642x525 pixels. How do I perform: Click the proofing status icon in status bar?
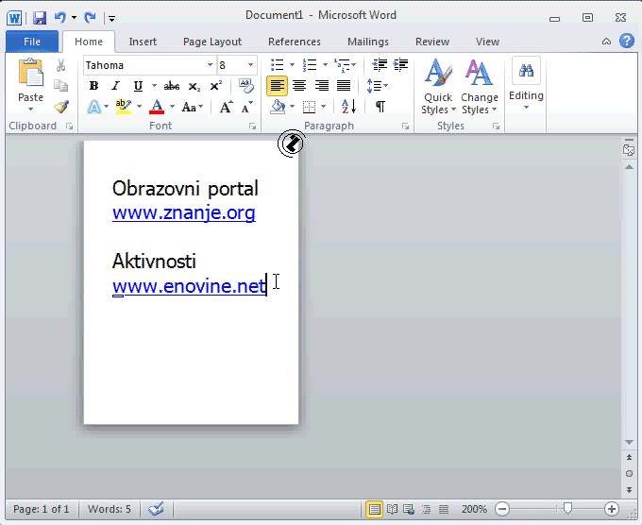[x=157, y=509]
